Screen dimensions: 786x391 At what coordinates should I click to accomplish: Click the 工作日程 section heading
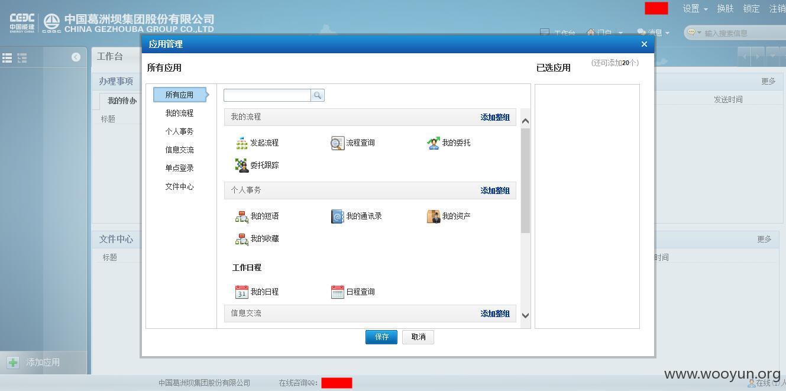[x=247, y=267]
